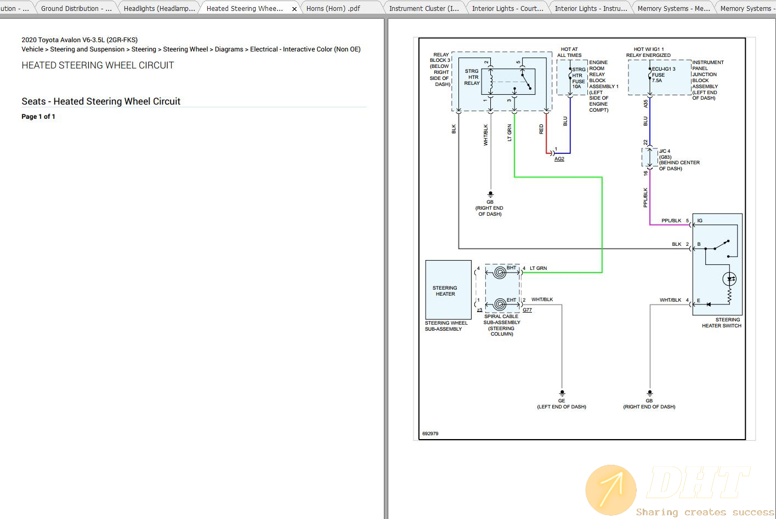Viewport: 776px width, 519px height.
Task: Click the GB ground symbol below the relay
Action: pos(490,194)
